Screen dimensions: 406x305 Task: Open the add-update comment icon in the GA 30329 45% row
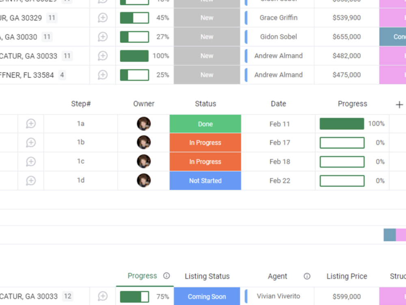click(103, 17)
